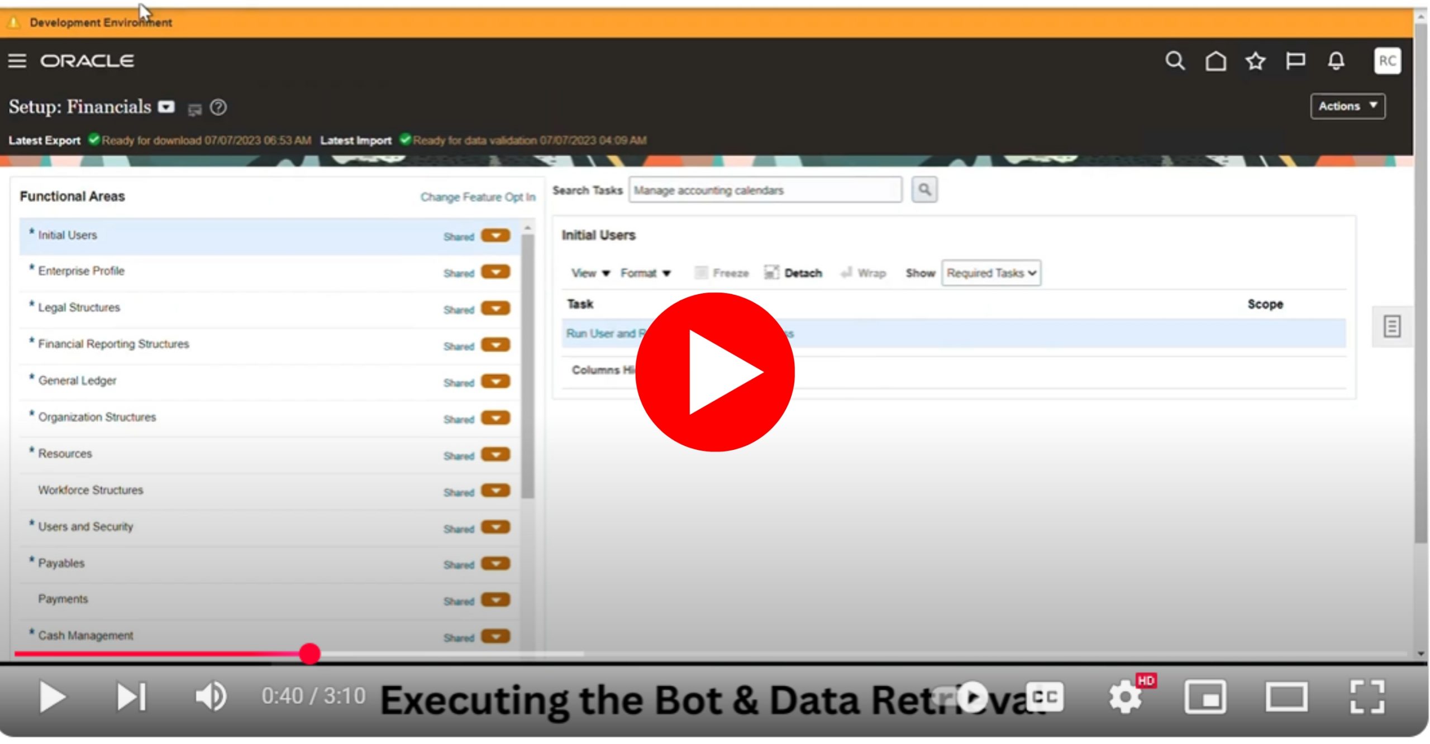Screen dimensions: 1430x744
Task: Open the Actions dropdown button
Action: click(1347, 106)
